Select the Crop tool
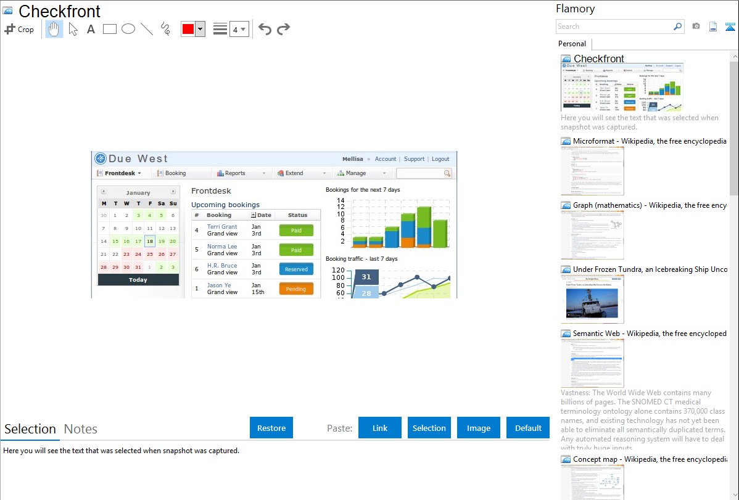Viewport: 739px width, 500px height. click(19, 29)
